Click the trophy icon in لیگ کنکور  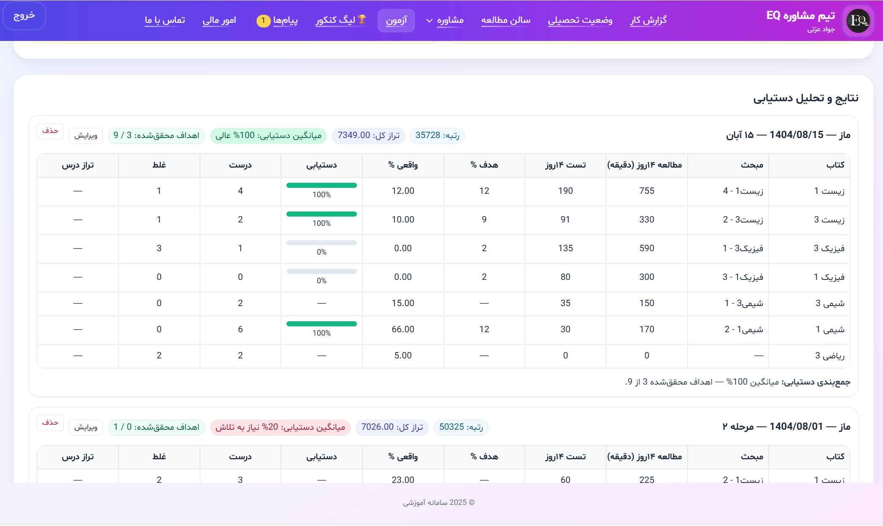point(362,19)
